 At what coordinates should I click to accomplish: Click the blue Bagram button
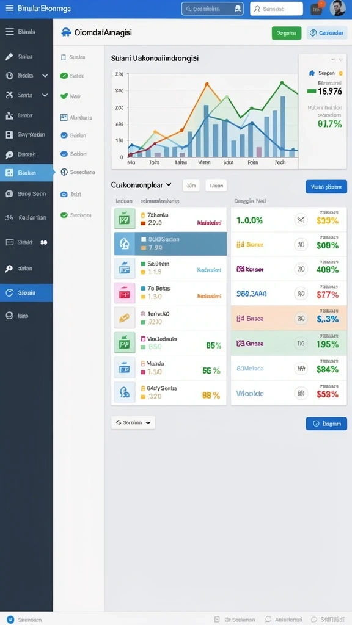[326, 424]
